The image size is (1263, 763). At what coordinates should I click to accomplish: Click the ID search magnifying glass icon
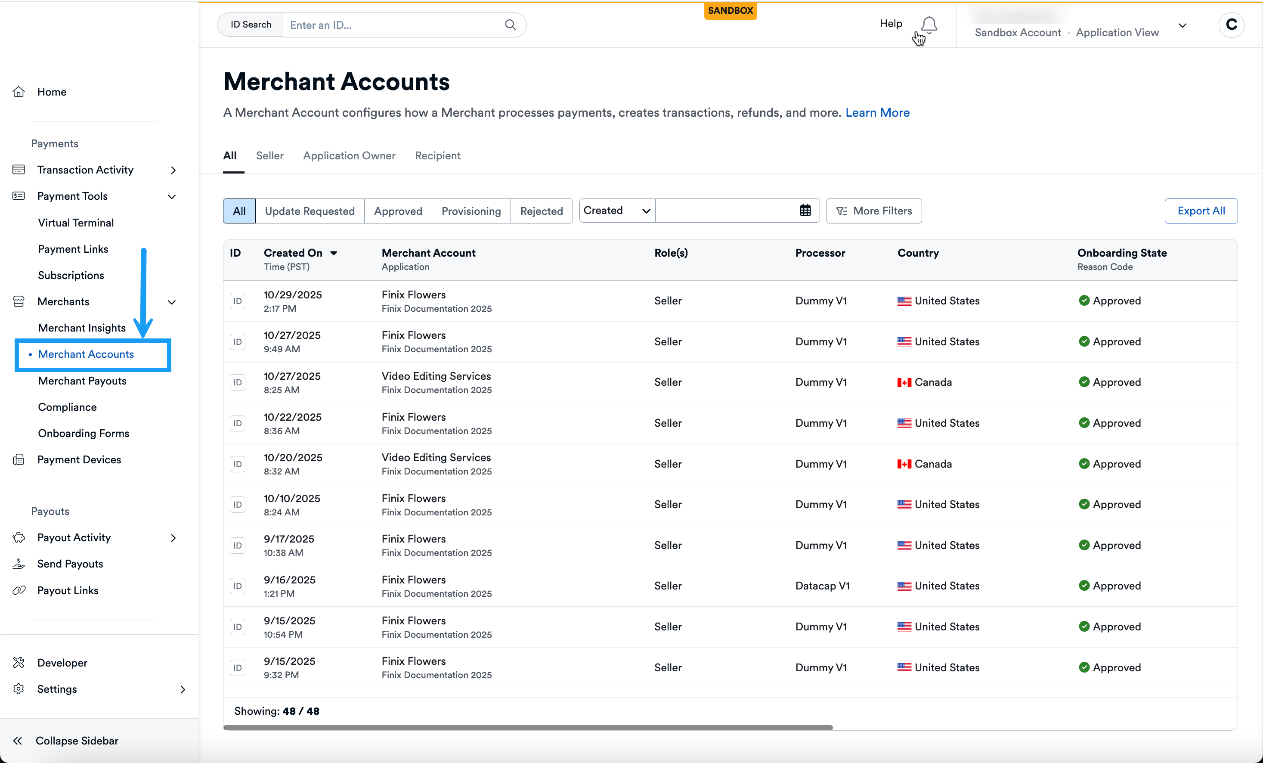[x=511, y=25]
